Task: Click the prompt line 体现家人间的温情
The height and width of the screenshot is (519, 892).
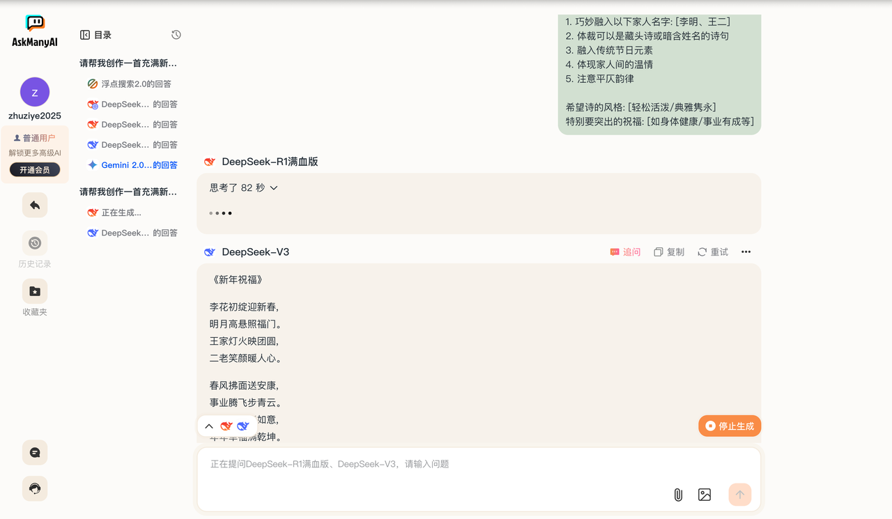Action: click(610, 65)
